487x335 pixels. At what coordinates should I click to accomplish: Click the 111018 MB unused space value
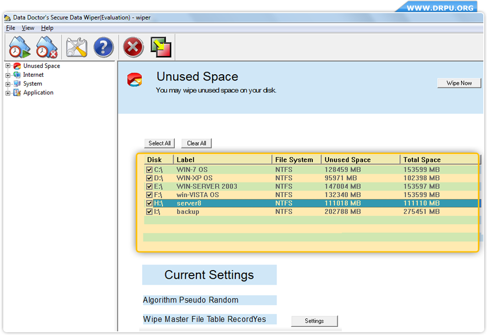click(343, 203)
